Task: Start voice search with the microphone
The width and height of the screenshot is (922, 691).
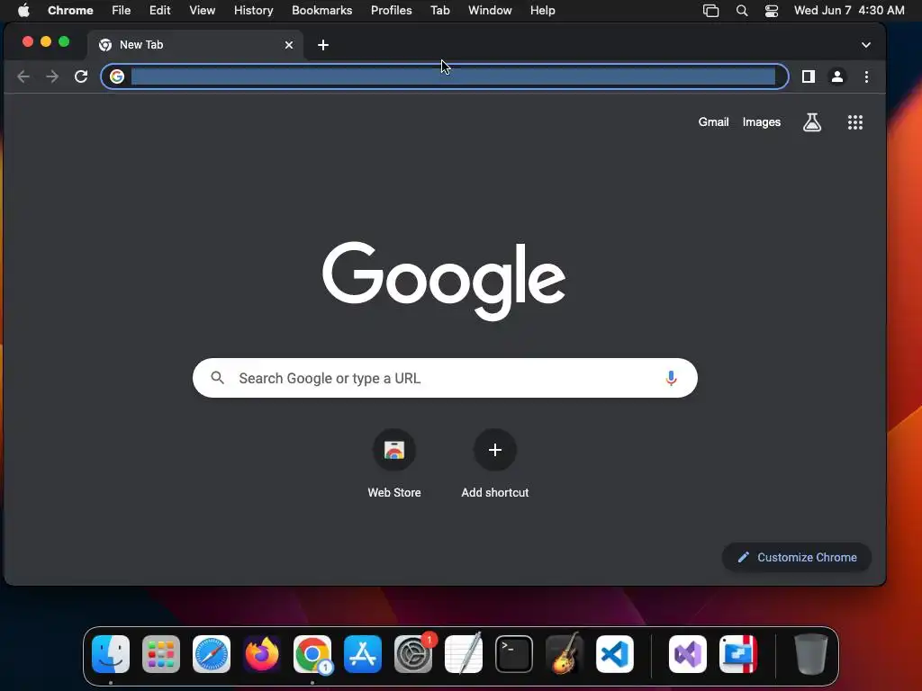Action: tap(671, 378)
